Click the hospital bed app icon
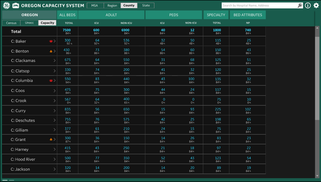This screenshot has height=182, width=321. 16,5
